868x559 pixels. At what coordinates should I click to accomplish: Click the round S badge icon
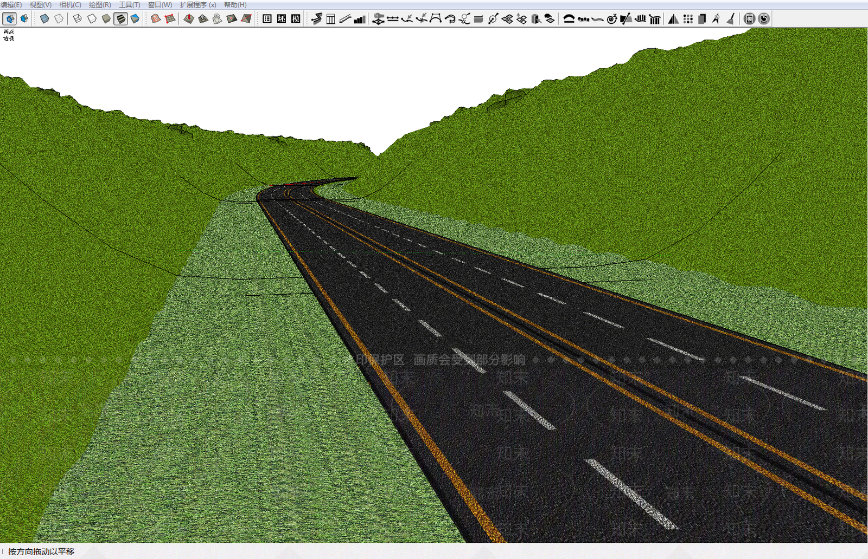(764, 19)
